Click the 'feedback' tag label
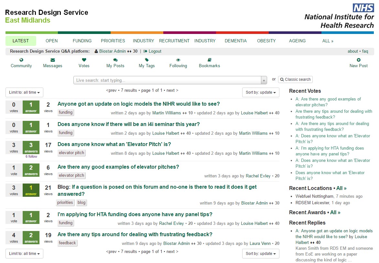 [68, 243]
